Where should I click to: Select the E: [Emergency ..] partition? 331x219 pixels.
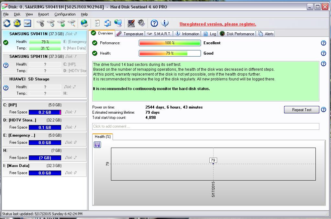coord(45,139)
